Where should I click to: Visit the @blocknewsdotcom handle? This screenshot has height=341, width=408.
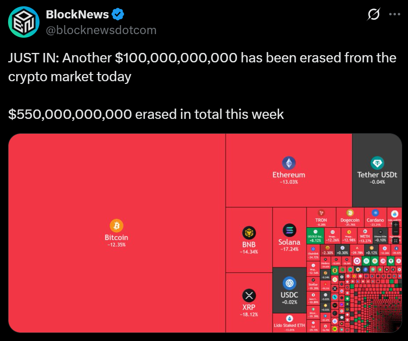(101, 30)
